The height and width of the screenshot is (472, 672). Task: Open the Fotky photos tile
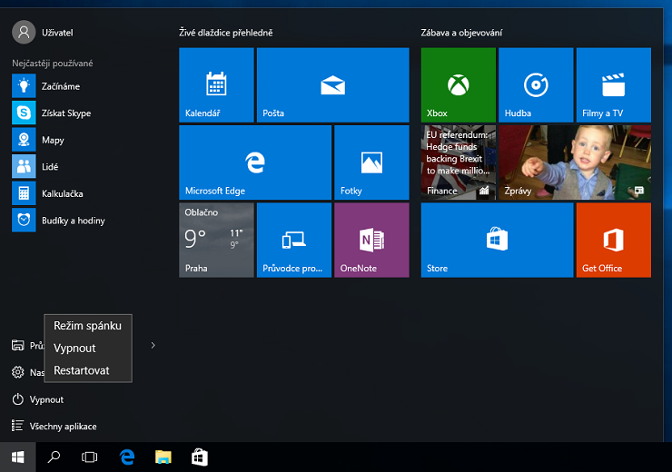tap(371, 162)
